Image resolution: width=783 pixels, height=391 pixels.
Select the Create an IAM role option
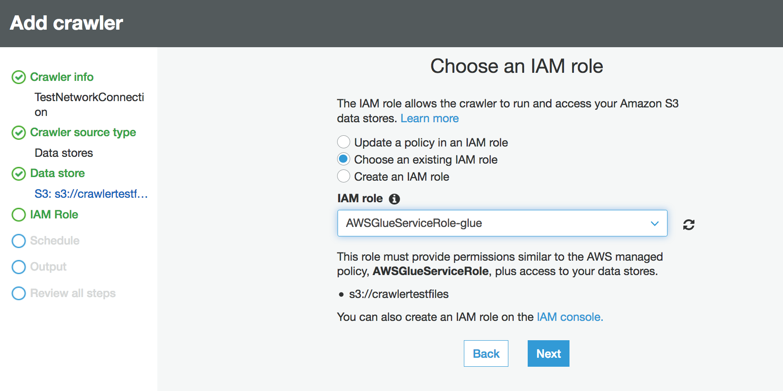coord(344,176)
